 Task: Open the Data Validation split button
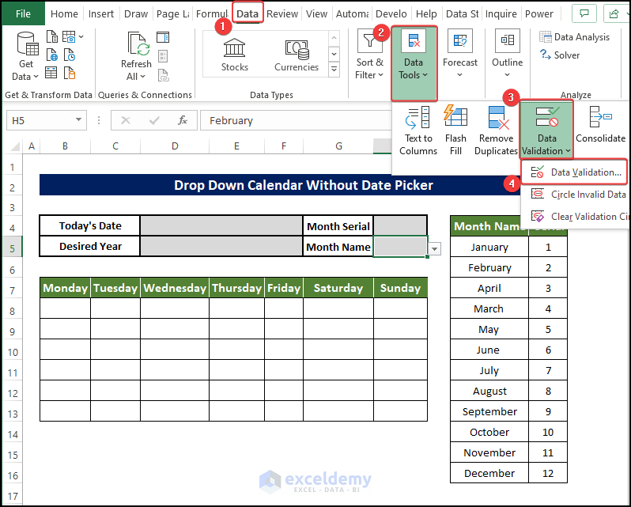(x=546, y=130)
